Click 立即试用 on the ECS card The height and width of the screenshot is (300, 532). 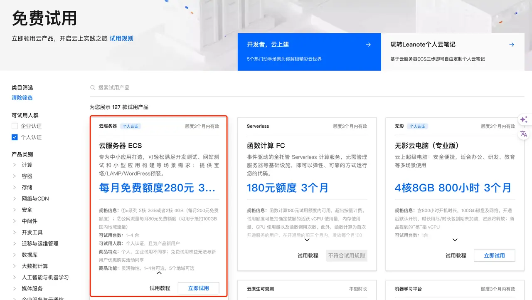tap(198, 288)
